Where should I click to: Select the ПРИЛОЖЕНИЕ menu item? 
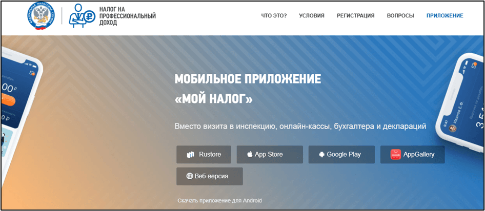pos(444,16)
